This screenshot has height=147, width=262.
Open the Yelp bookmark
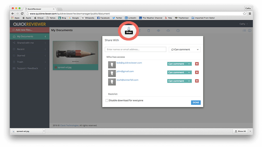168,18
